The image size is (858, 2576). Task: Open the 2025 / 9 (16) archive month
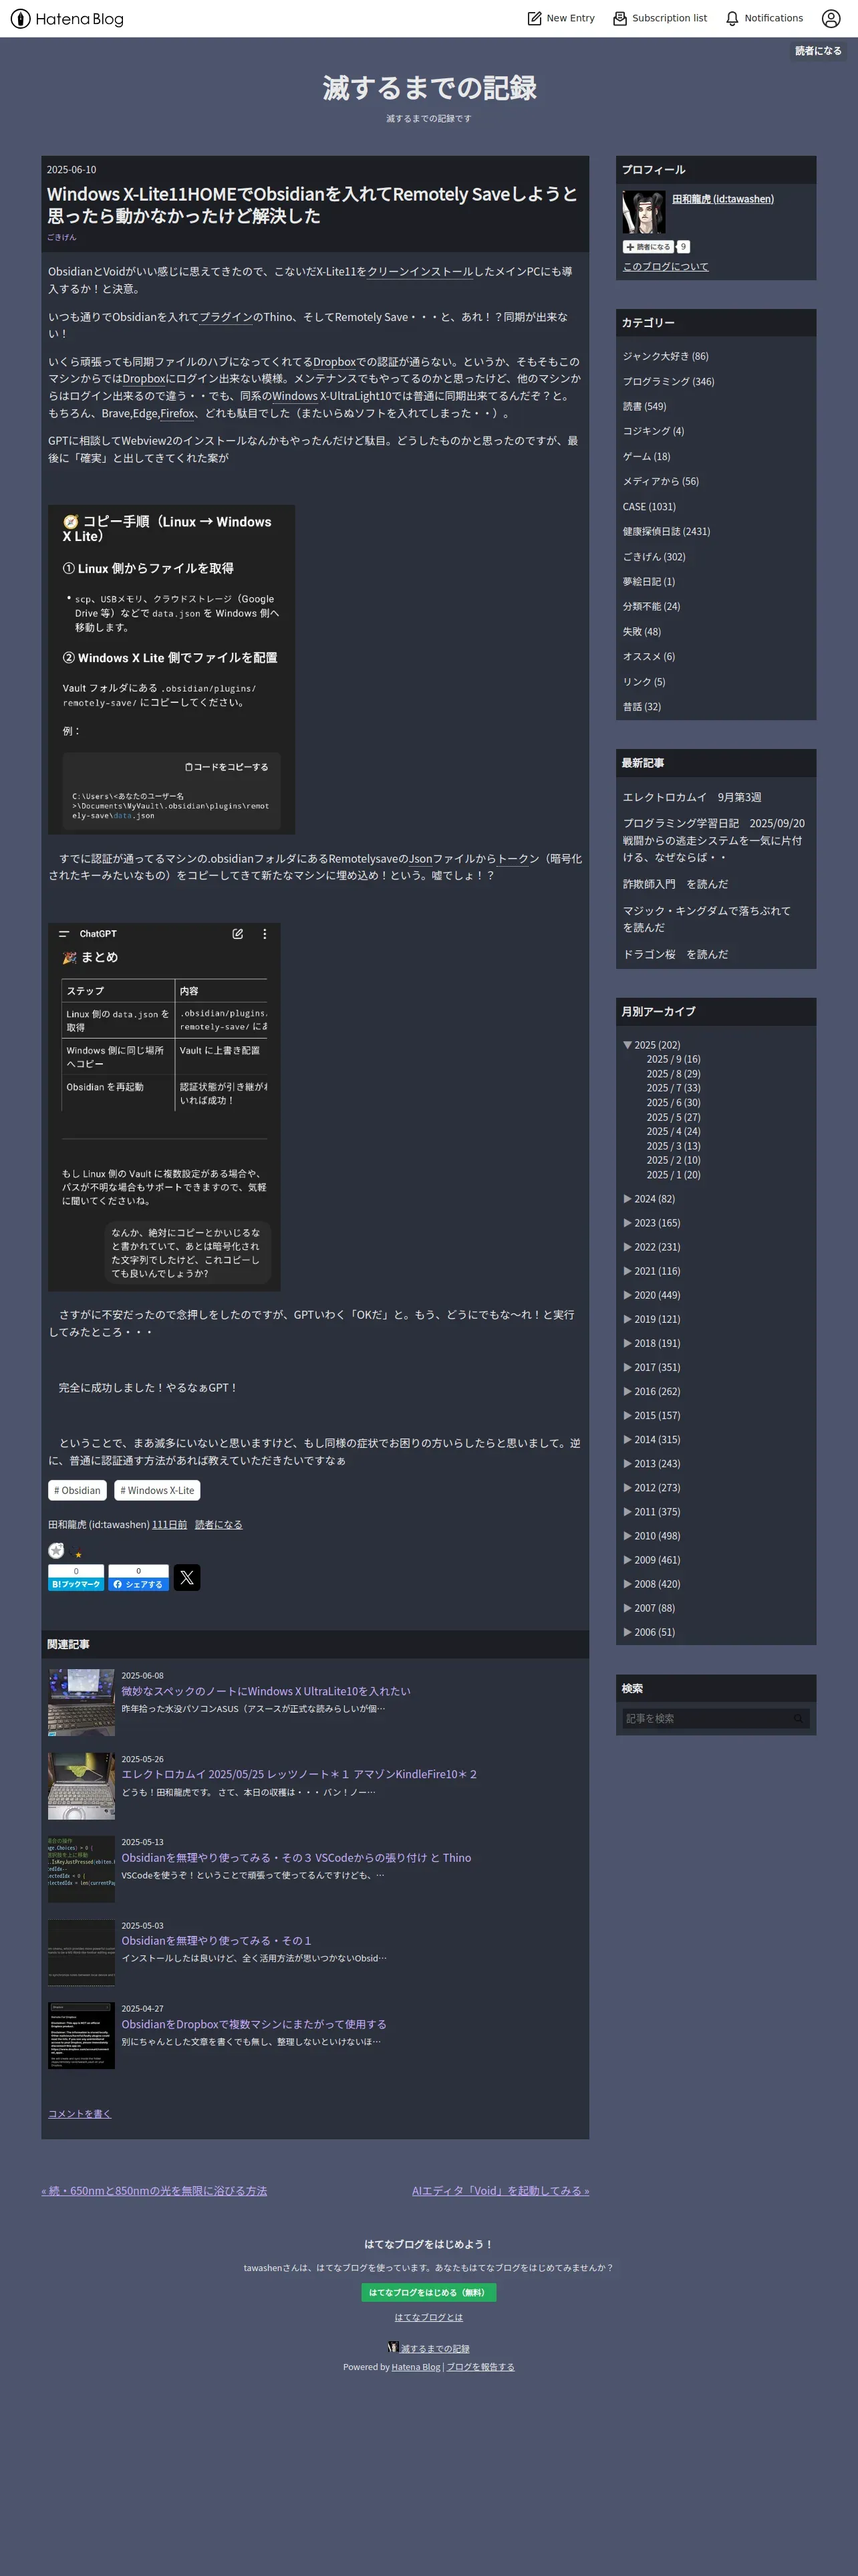click(673, 1059)
